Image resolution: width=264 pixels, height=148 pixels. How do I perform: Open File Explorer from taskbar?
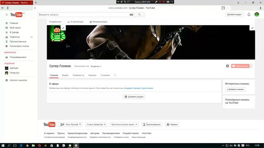(x=33, y=146)
